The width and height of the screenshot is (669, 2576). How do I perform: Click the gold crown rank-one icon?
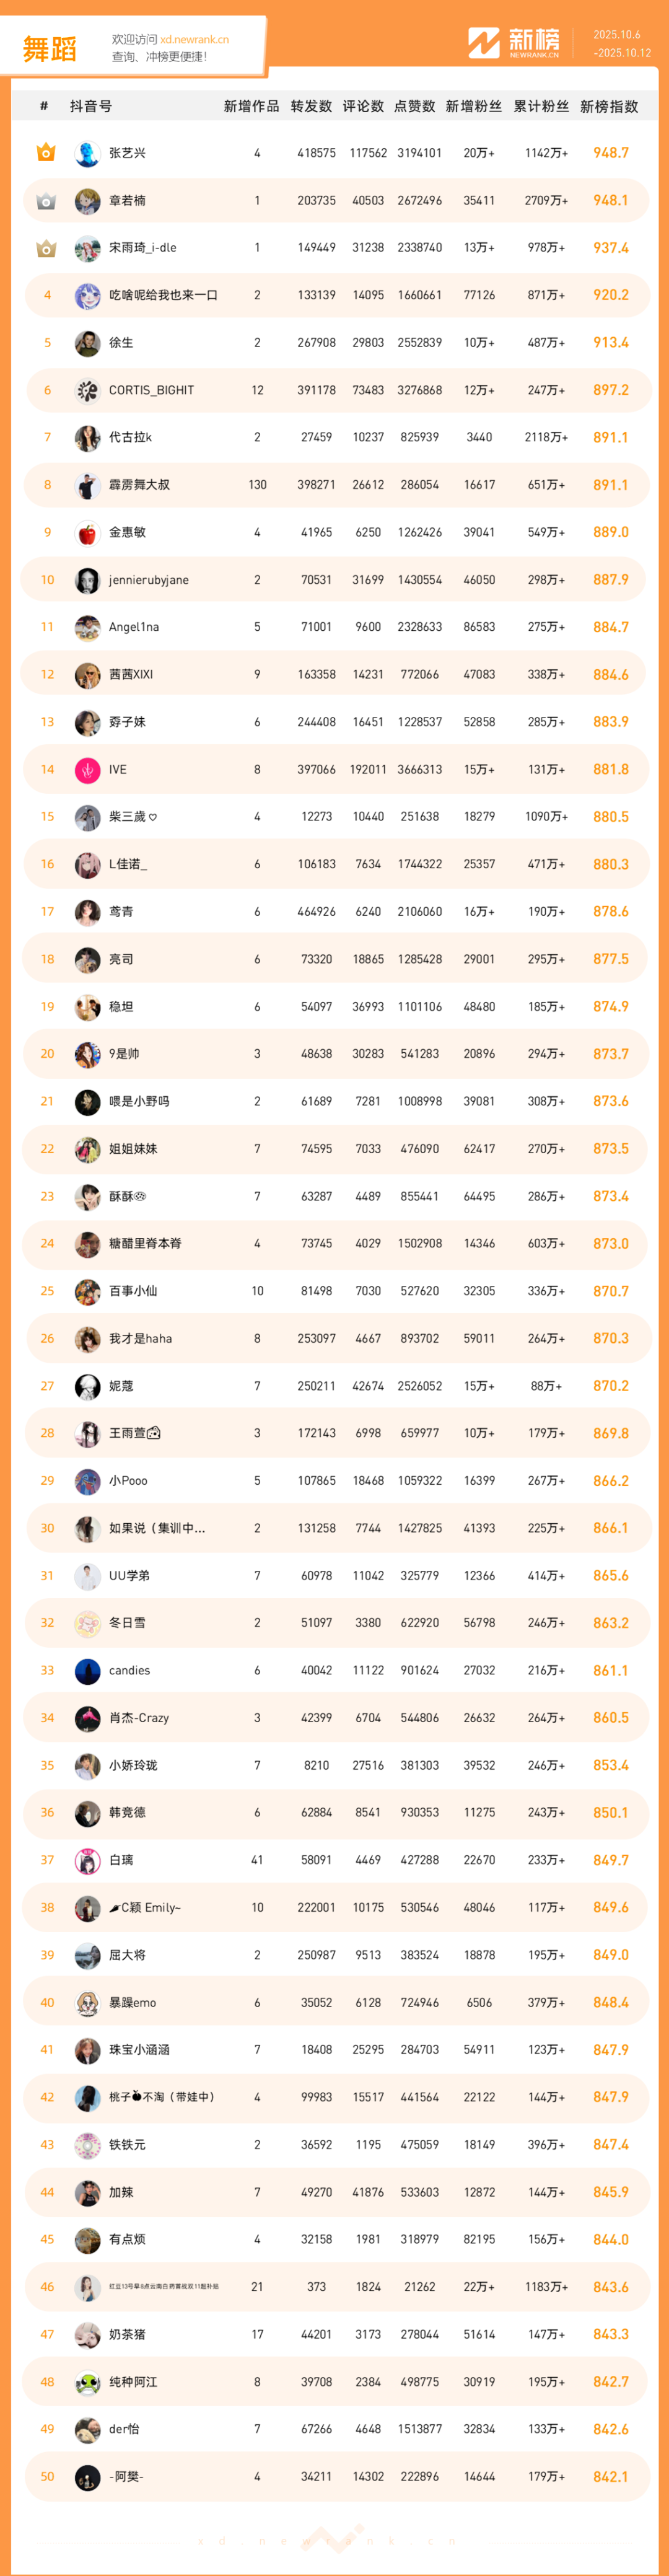point(46,153)
